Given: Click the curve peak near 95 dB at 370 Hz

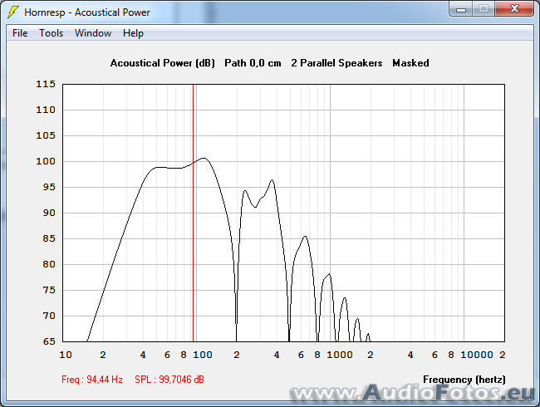Looking at the screenshot, I should pos(272,179).
